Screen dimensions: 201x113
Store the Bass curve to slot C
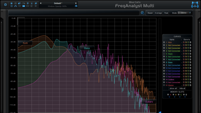click(188, 63)
